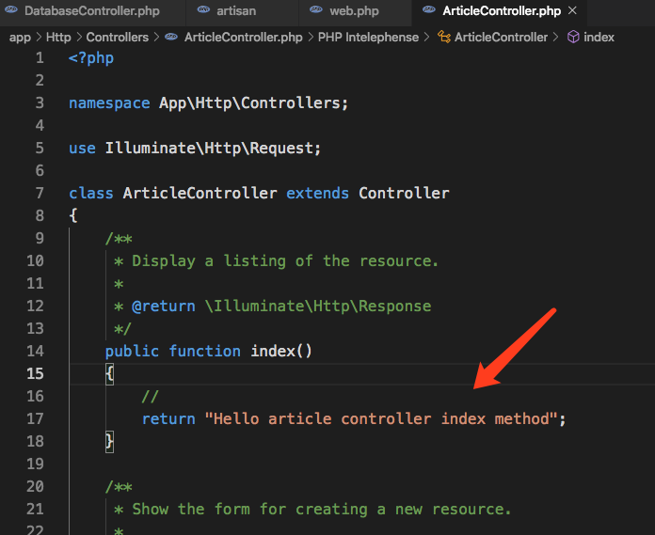
Task: Expand the Http breadcrumb segment
Action: coord(58,38)
